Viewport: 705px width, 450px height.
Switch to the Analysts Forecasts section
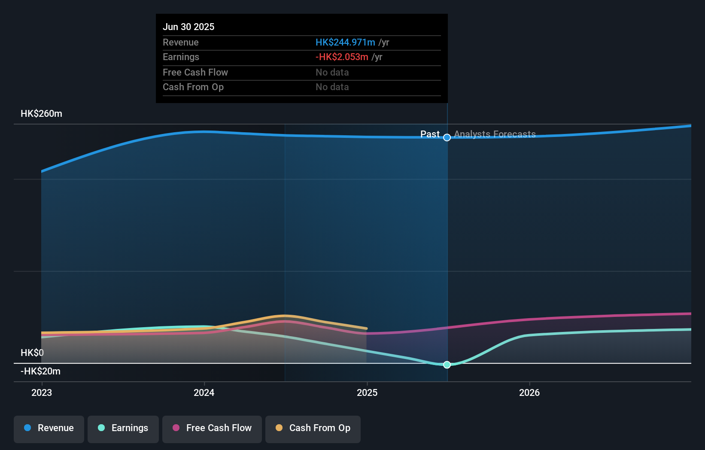(494, 134)
